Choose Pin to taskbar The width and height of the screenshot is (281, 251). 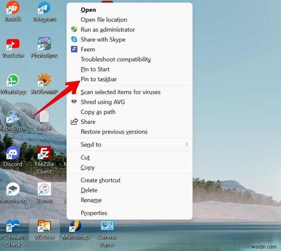click(130, 79)
